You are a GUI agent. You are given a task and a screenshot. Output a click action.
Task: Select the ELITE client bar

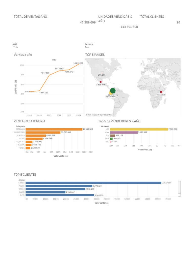click(60, 195)
